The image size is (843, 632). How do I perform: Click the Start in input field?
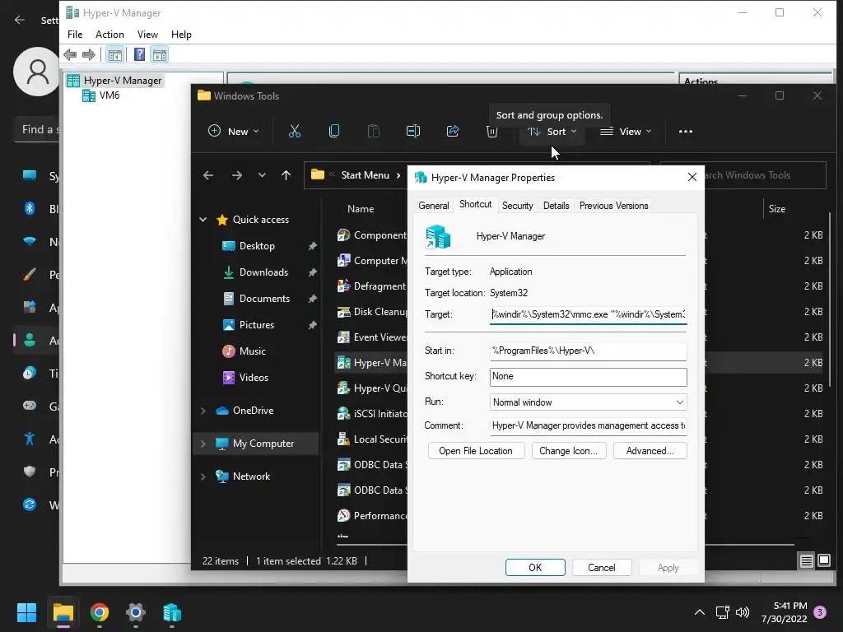tap(588, 351)
